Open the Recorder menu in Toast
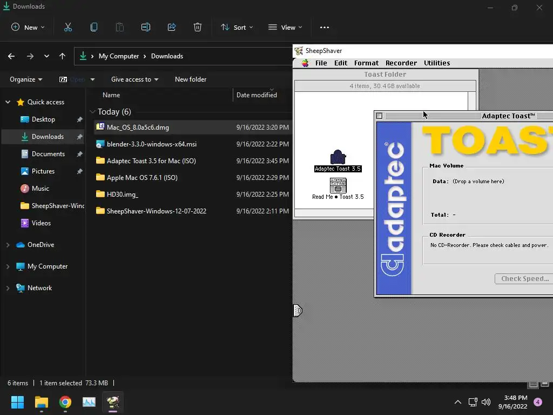 coord(401,63)
